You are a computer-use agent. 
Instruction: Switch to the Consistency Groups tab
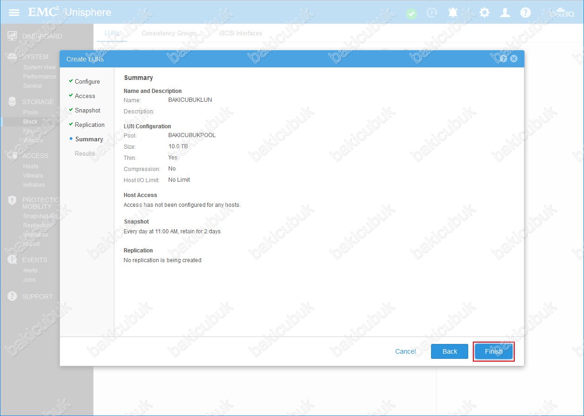click(169, 33)
